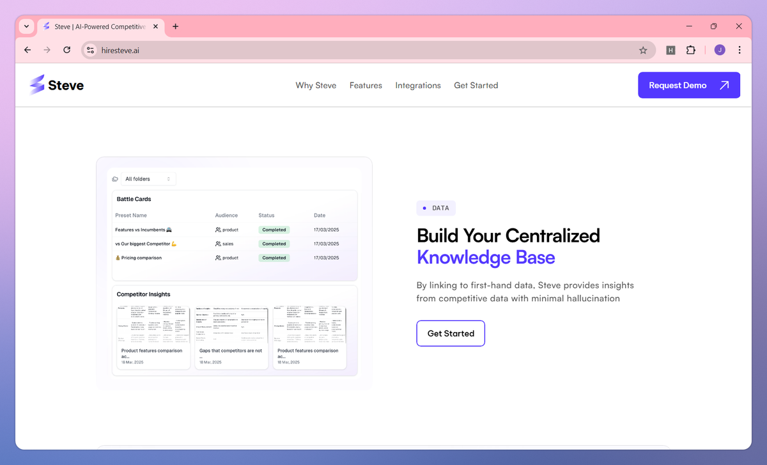The image size is (767, 465).
Task: Switch to the Steve AI-Powered Competitive tab
Action: 100,26
